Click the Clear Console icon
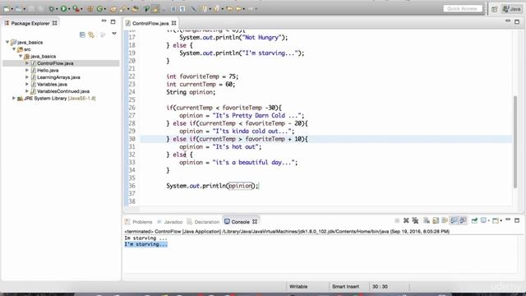The height and width of the screenshot is (296, 526). 427,220
